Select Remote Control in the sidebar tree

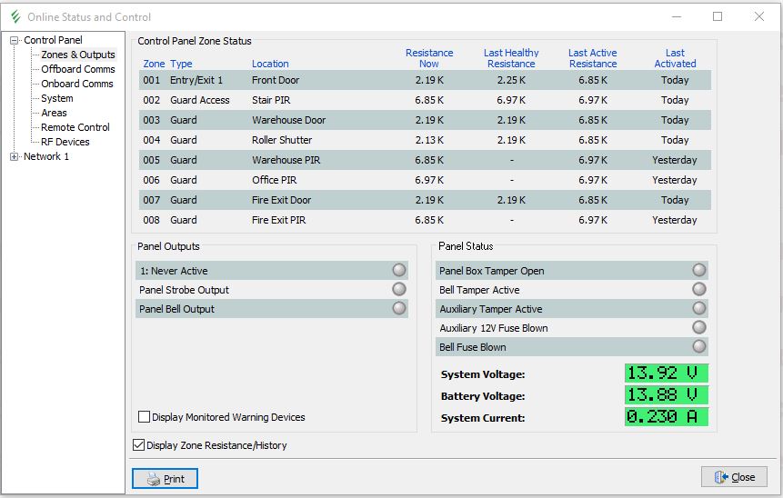click(75, 127)
